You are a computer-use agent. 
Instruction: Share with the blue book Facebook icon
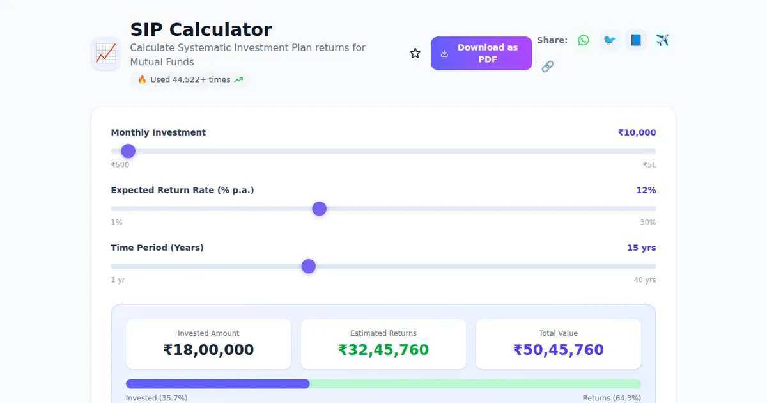[635, 40]
